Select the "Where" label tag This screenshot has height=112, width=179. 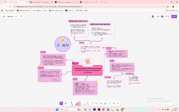pos(41,68)
